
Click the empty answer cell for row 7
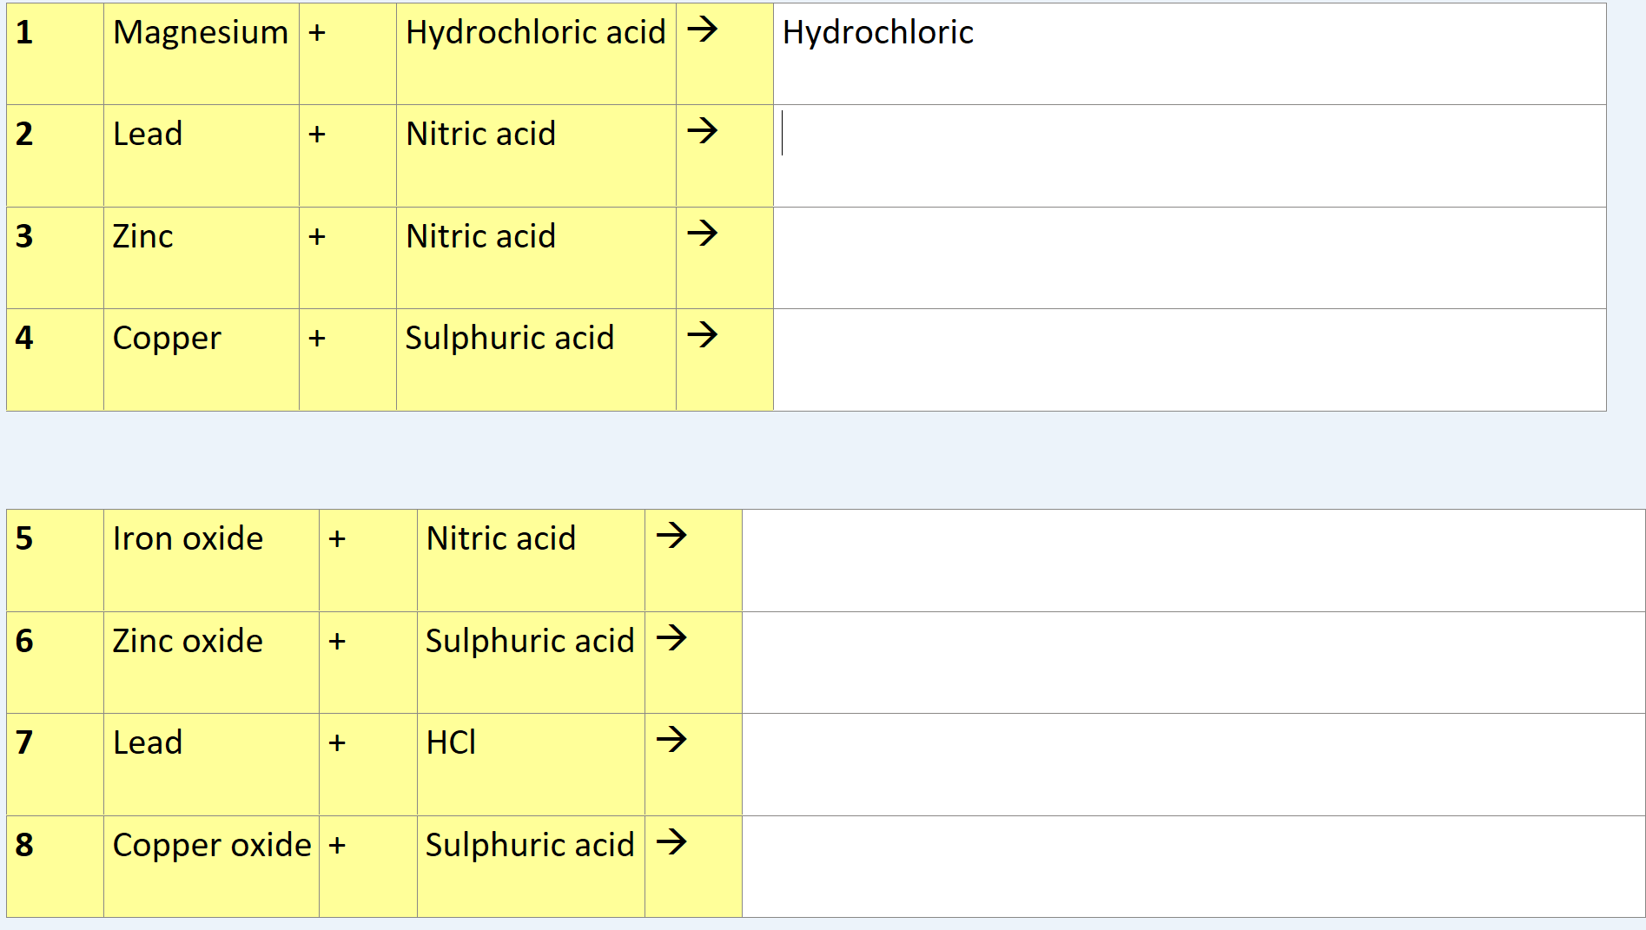point(1193,764)
